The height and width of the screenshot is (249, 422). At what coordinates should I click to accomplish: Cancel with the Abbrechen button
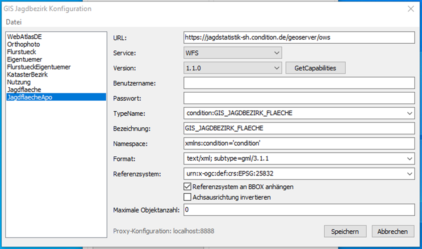pos(393,232)
